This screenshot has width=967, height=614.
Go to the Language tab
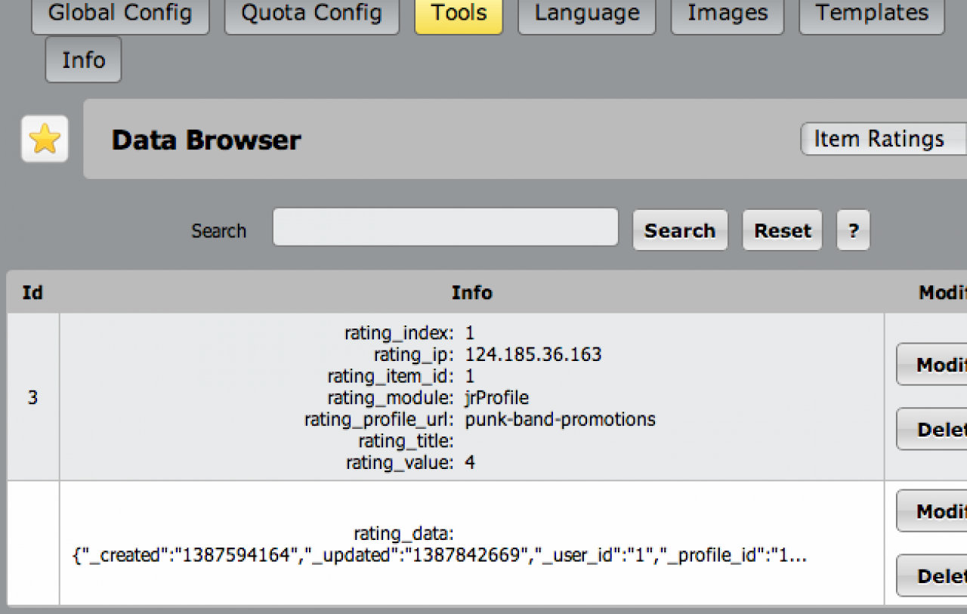586,14
